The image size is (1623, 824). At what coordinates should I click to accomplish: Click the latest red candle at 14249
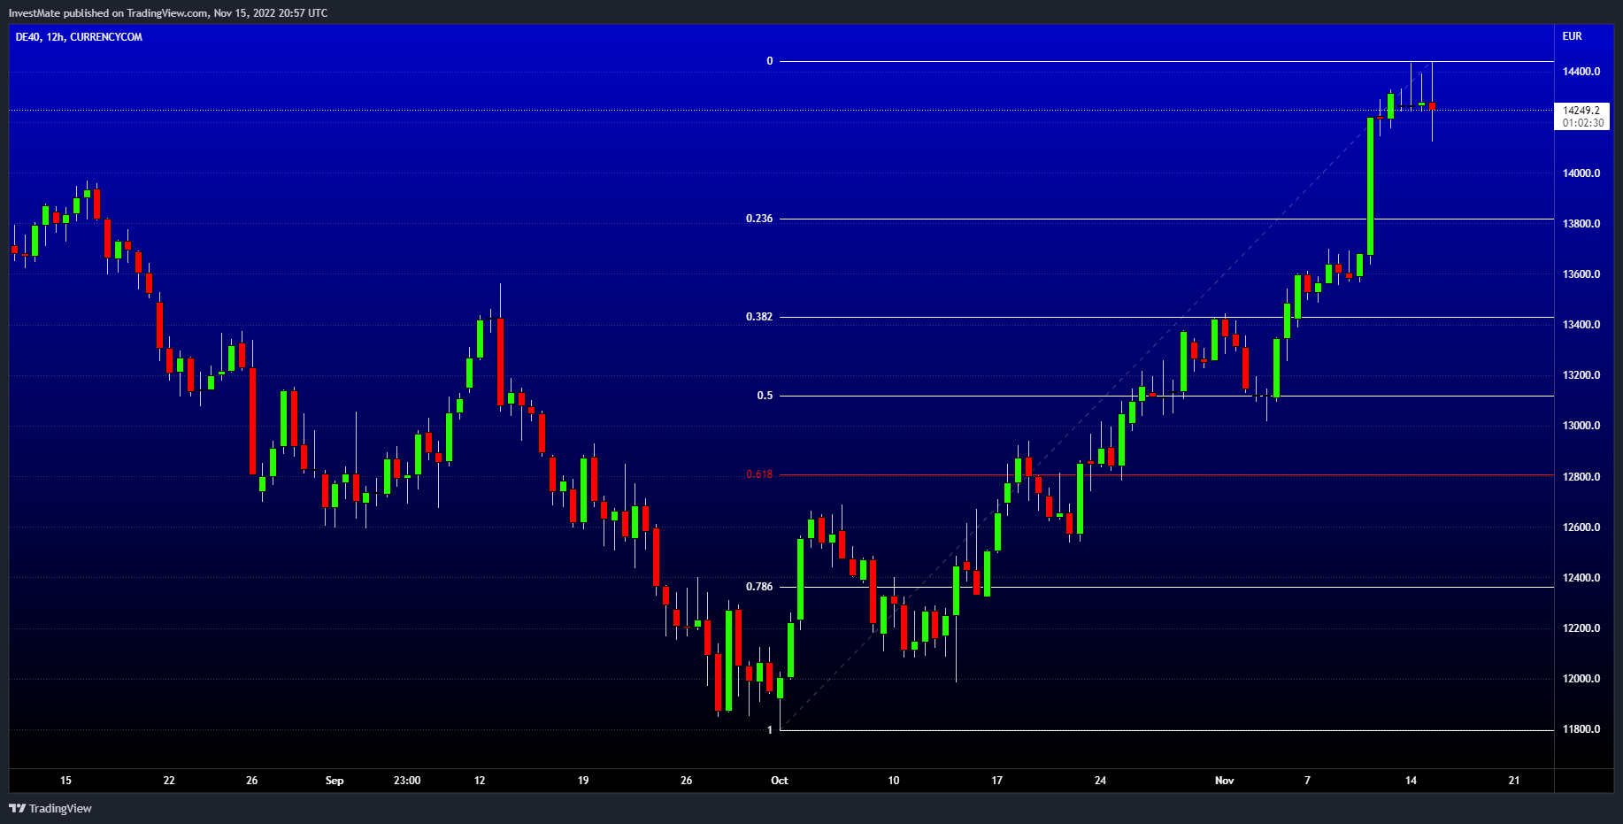click(x=1432, y=106)
